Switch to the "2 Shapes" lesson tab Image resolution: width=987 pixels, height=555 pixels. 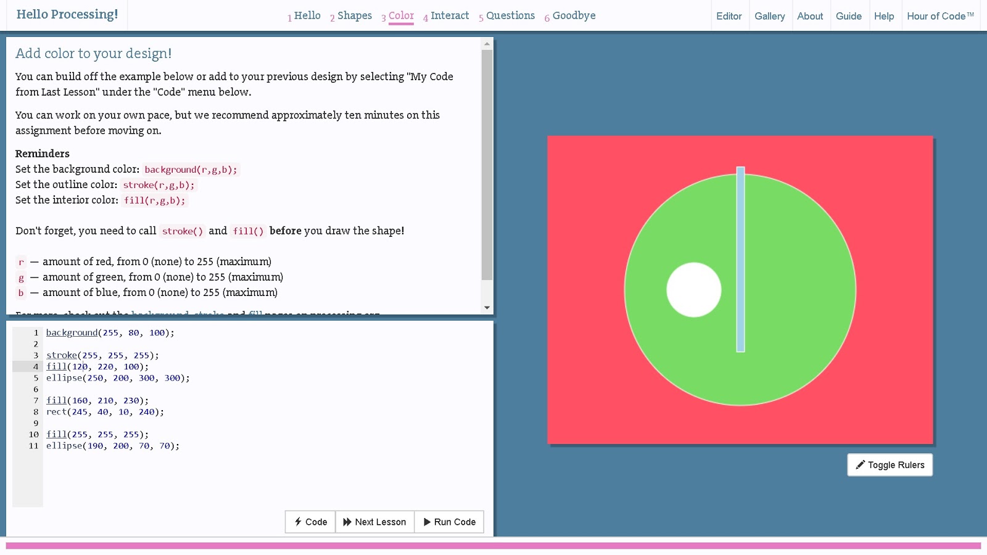[x=352, y=15]
